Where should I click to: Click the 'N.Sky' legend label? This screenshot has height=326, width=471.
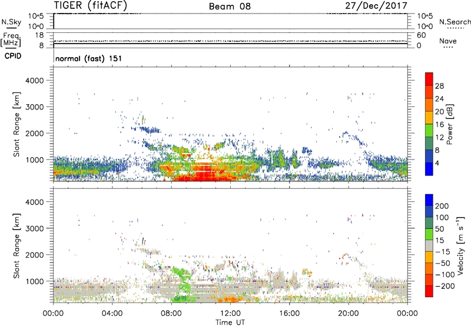click(11, 22)
